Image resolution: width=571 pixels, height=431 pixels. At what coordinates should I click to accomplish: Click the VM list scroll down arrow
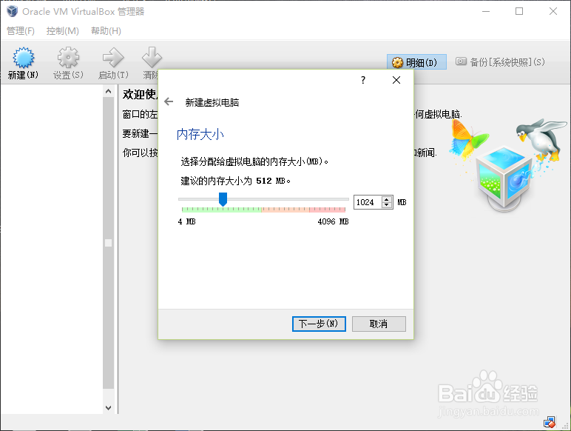point(108,407)
